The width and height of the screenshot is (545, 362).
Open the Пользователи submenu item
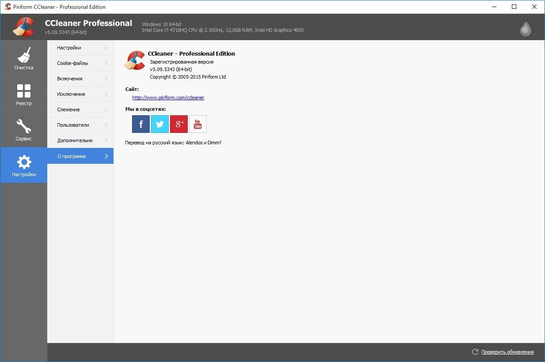80,125
